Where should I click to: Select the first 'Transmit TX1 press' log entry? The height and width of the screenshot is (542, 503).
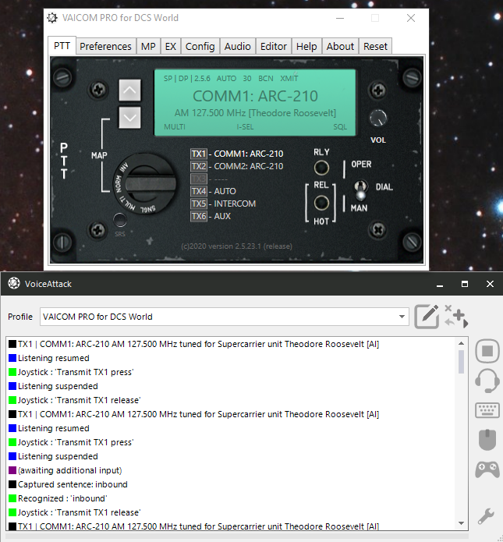(71, 372)
